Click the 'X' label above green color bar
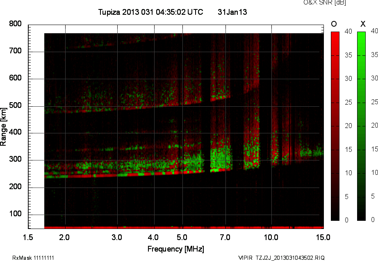The image size is (378, 261). coord(362,24)
